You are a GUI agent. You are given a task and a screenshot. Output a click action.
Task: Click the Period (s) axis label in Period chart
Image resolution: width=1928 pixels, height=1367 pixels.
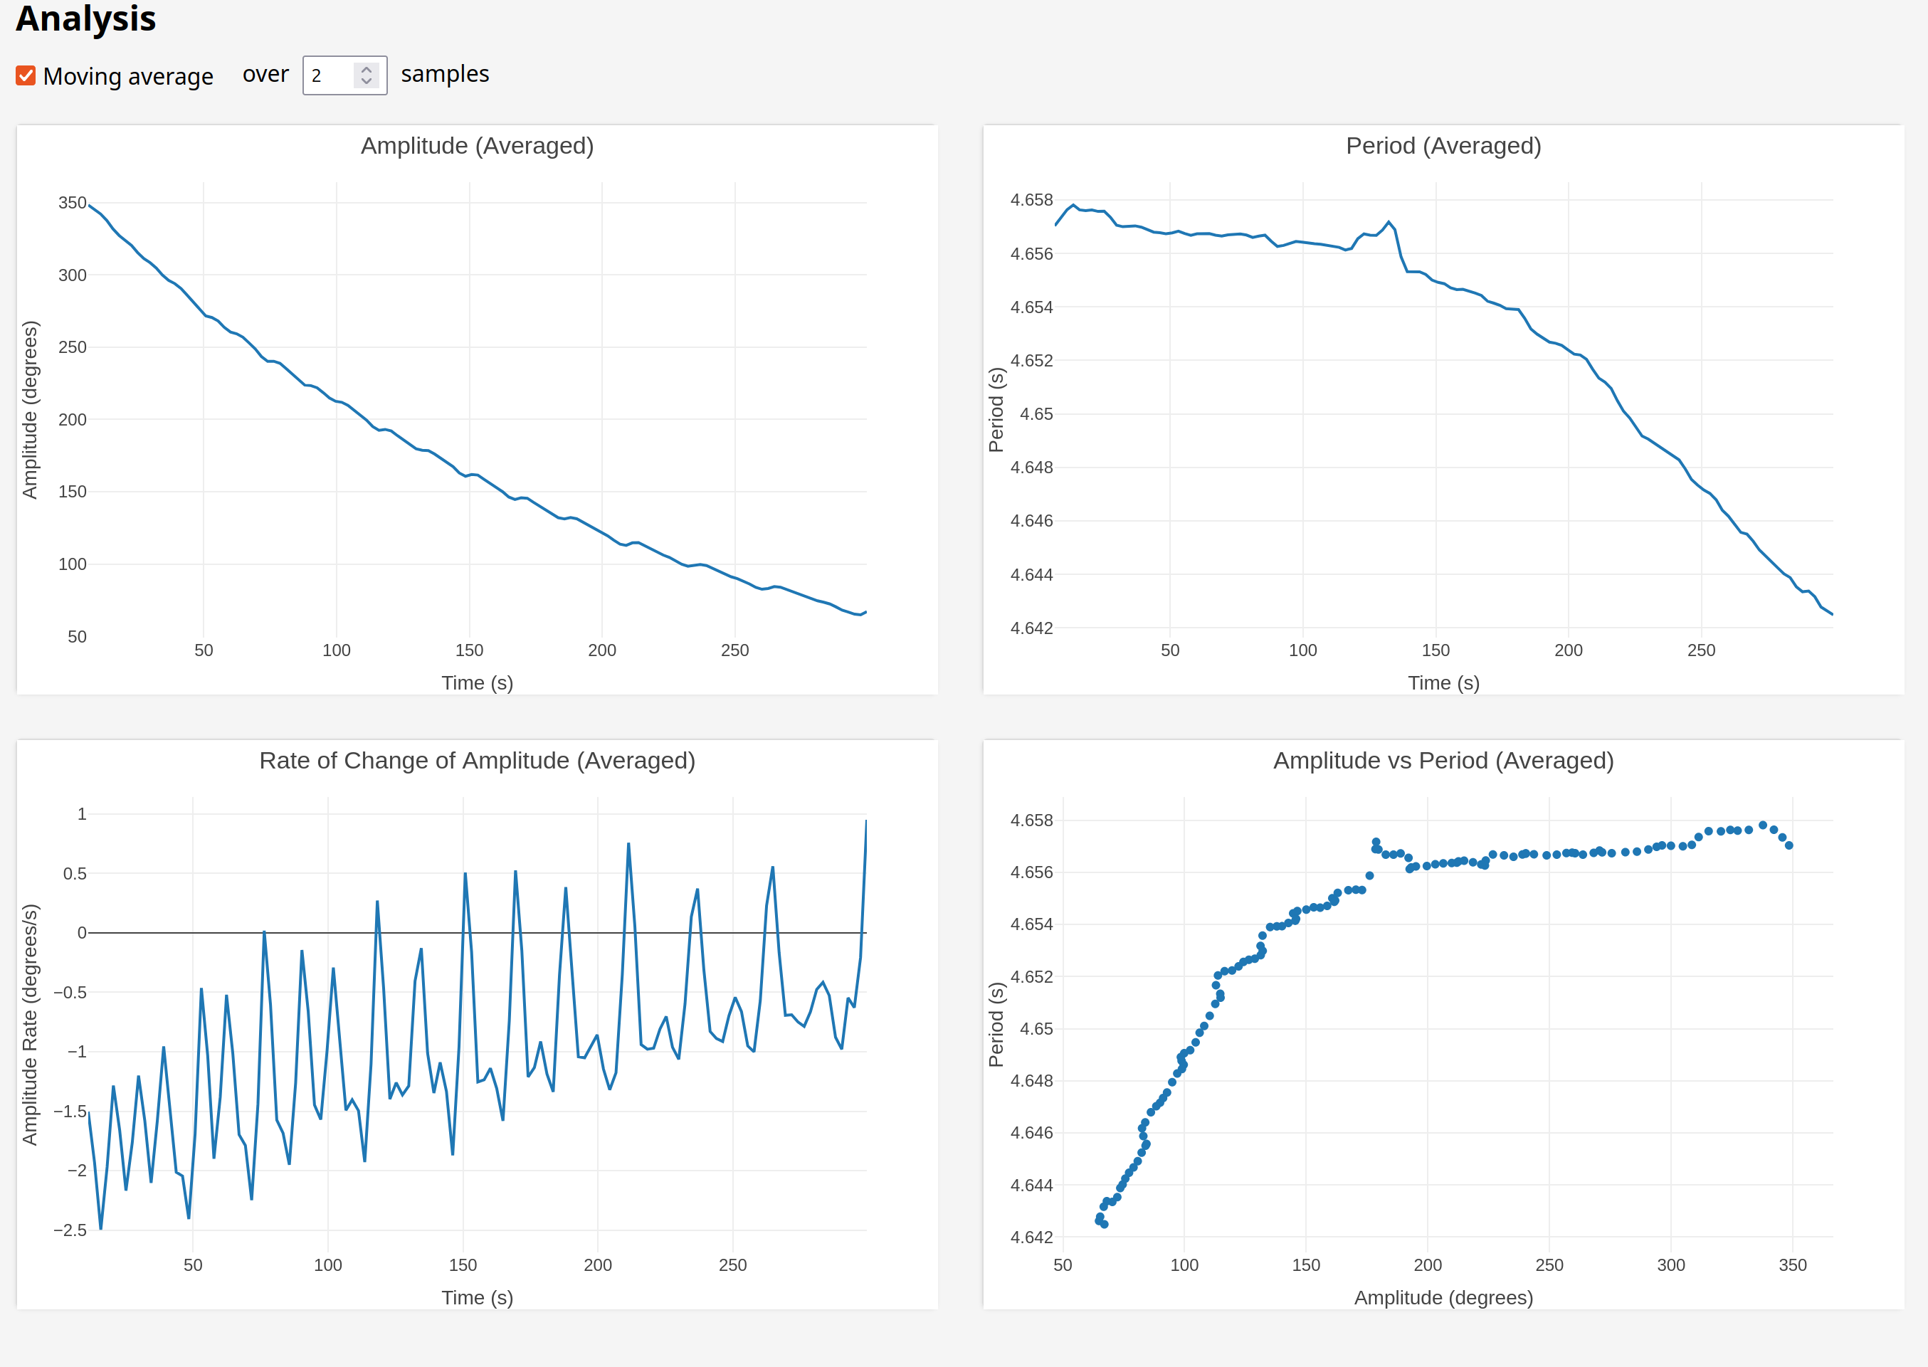[996, 410]
